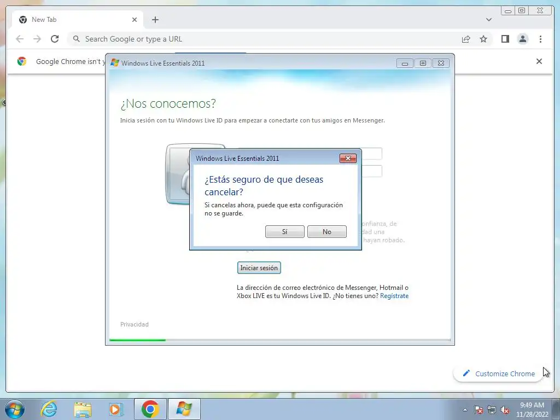Click the Customize Chrome button
The width and height of the screenshot is (560, 420).
(499, 374)
